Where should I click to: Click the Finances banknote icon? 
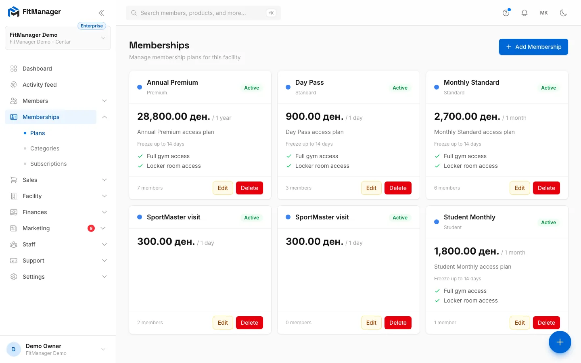pyautogui.click(x=14, y=212)
